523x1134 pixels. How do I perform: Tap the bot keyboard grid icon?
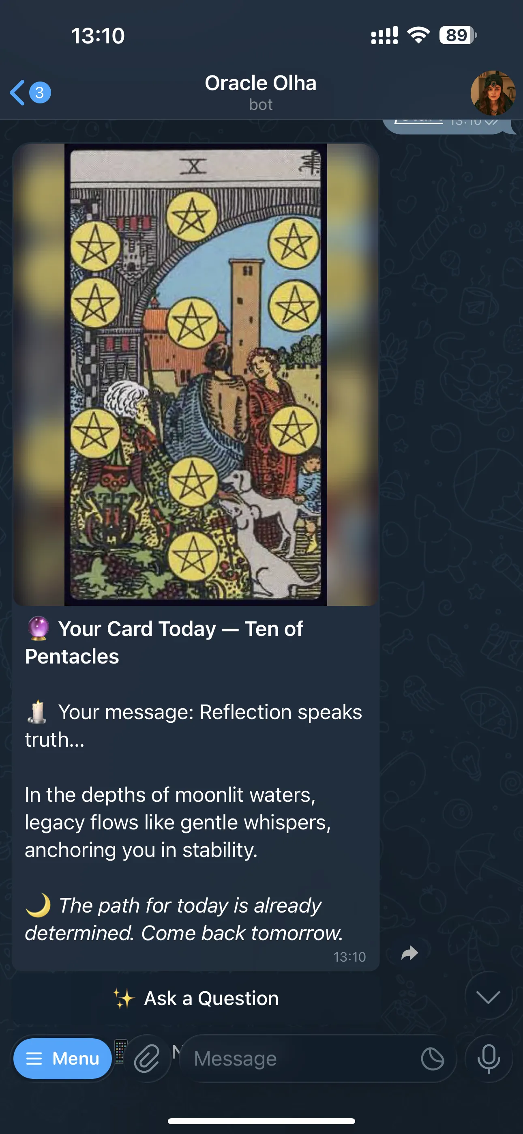[120, 1051]
